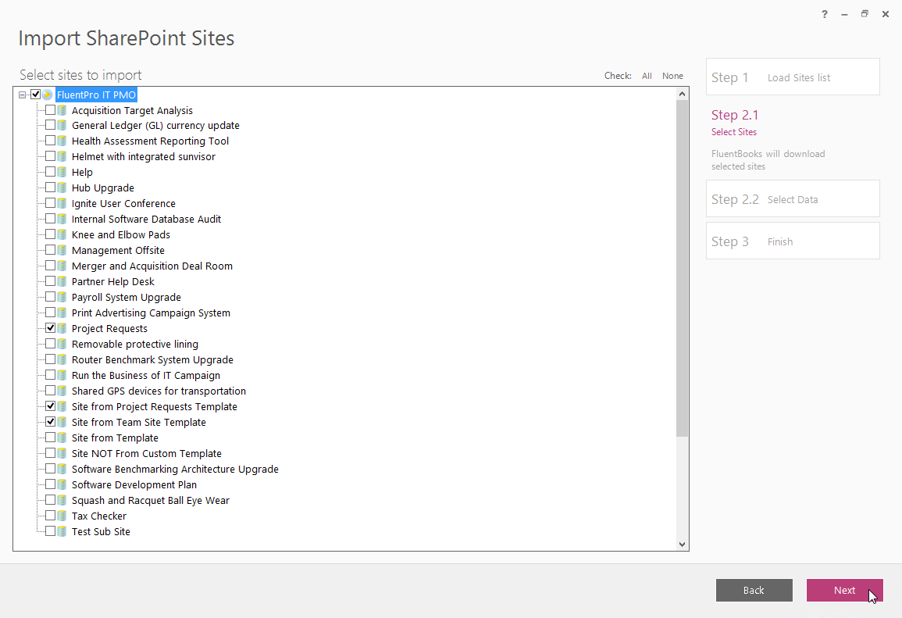The width and height of the screenshot is (902, 618).
Task: Go to Step 3 Finish
Action: [793, 241]
